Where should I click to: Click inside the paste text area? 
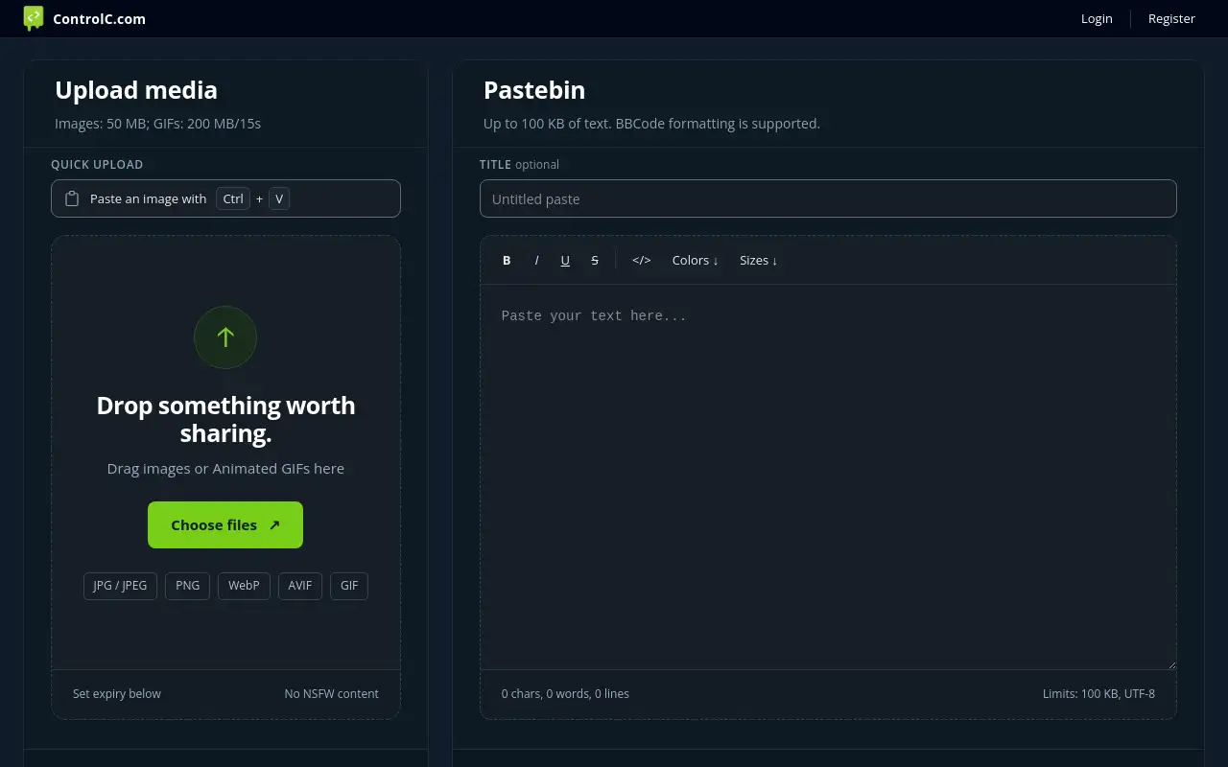828,476
